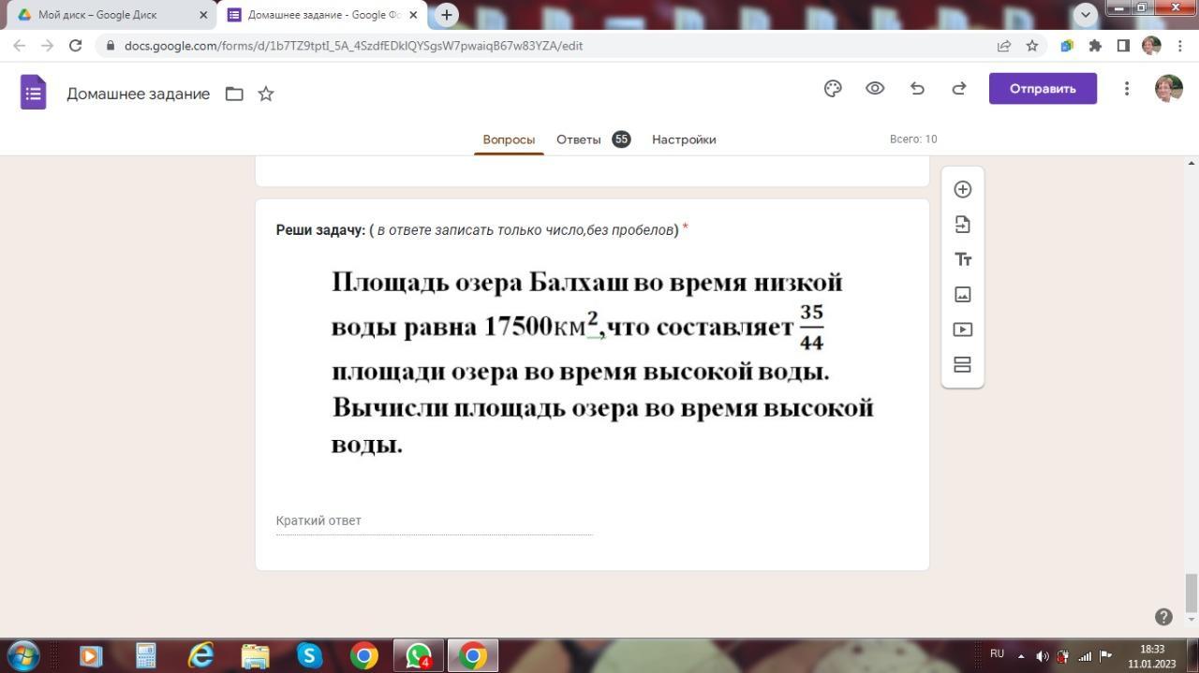Switch keyboard language RU indicator
Image resolution: width=1199 pixels, height=673 pixels.
997,654
